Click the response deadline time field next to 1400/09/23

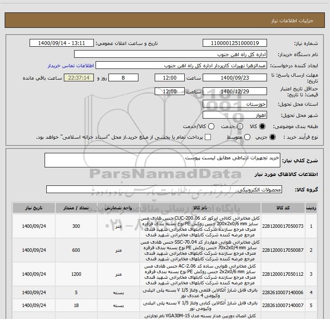coord(170,78)
